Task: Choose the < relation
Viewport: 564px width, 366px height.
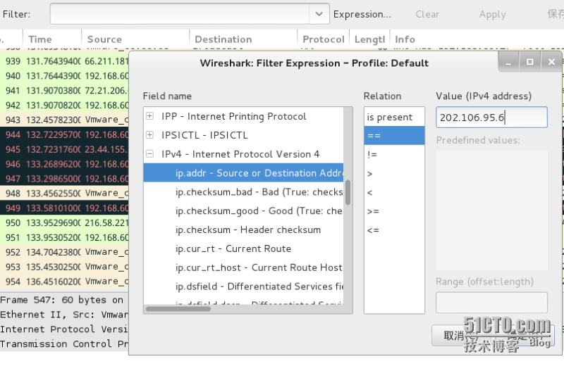Action: pyautogui.click(x=394, y=193)
